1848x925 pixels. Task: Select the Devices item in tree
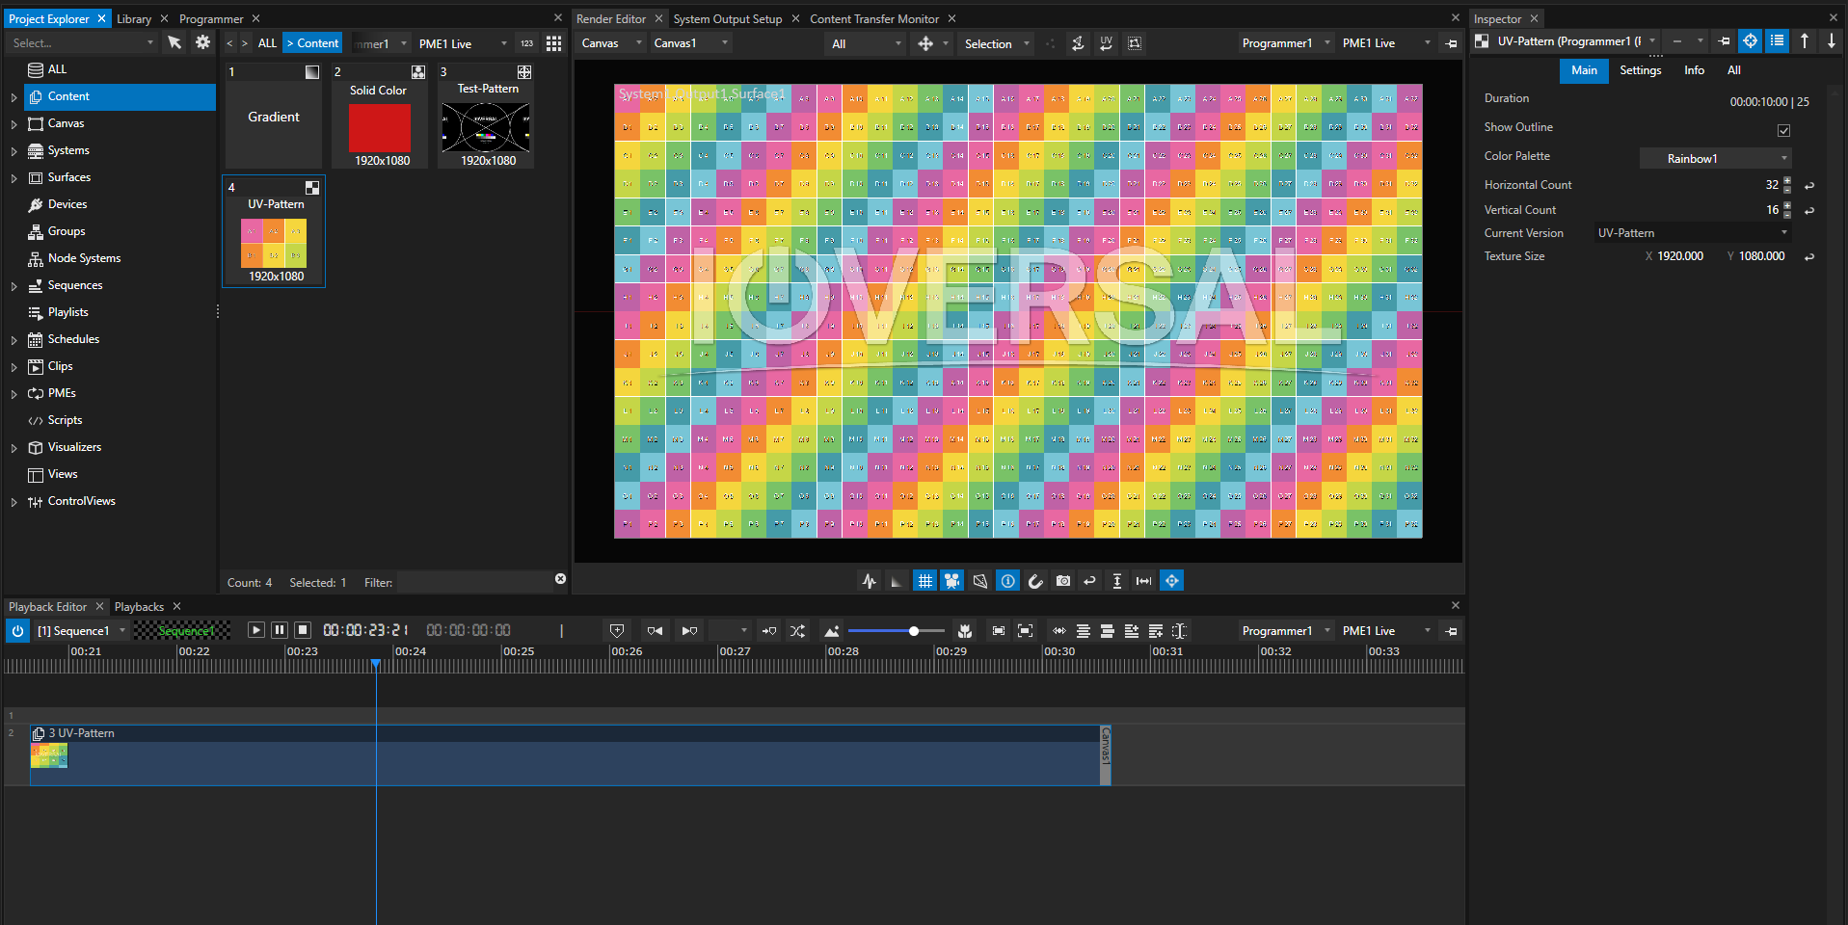67,204
